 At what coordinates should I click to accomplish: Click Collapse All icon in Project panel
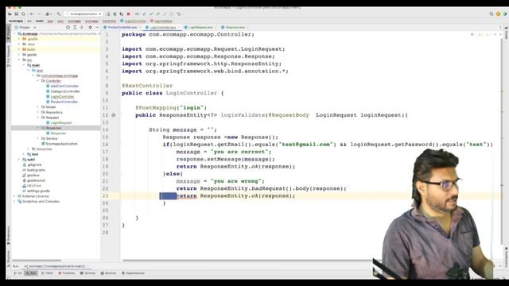pos(82,27)
